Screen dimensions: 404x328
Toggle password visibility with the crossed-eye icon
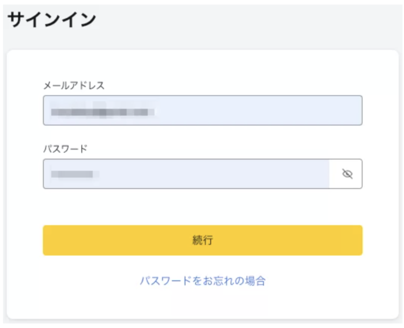(347, 174)
